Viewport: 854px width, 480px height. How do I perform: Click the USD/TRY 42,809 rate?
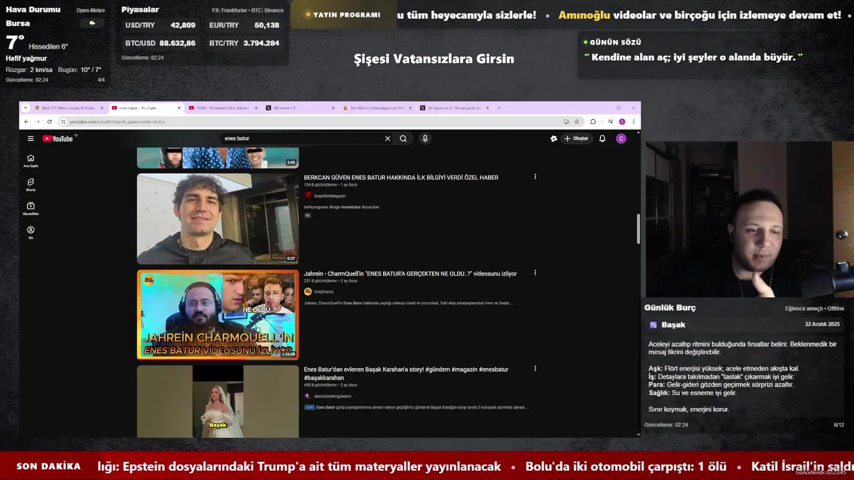[x=160, y=25]
